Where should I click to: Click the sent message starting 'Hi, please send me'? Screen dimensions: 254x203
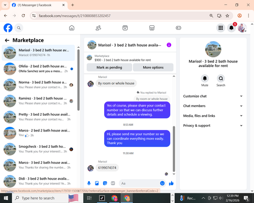tap(137, 139)
